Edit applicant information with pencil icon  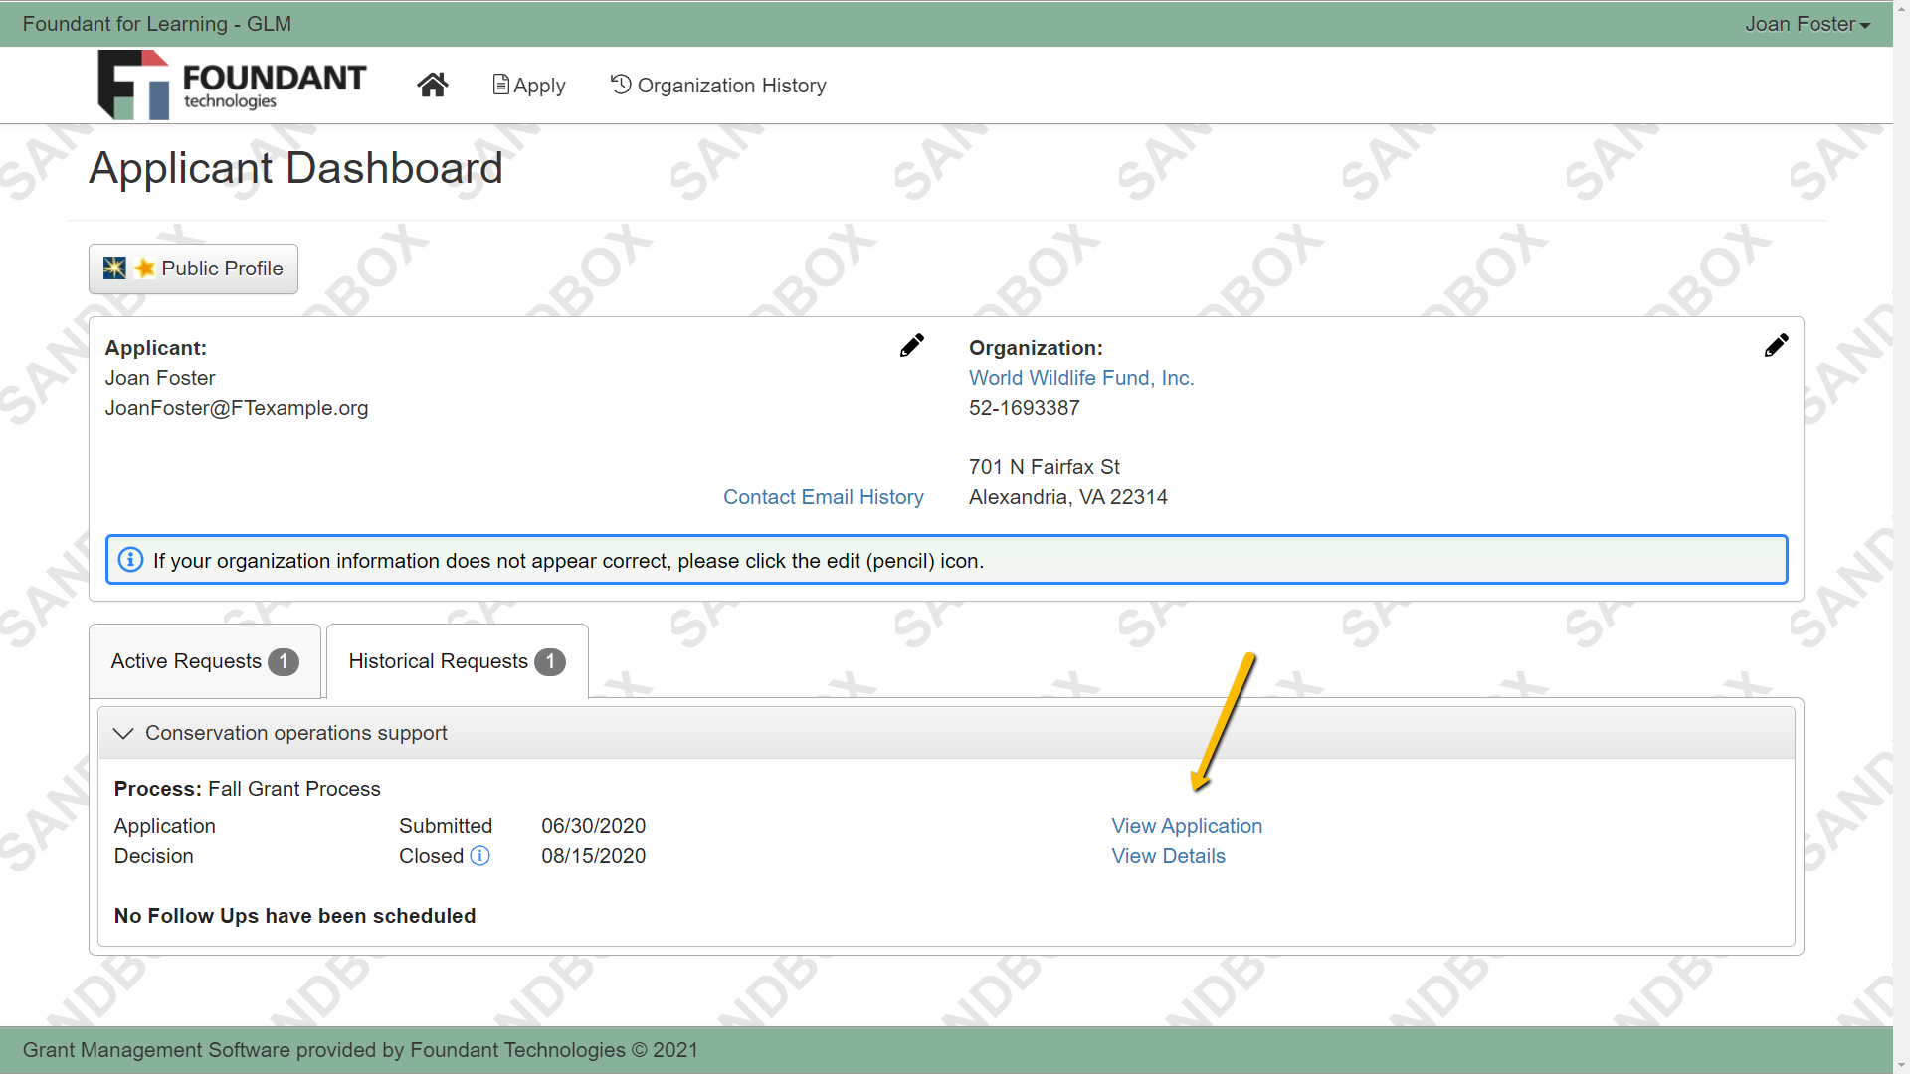point(911,345)
